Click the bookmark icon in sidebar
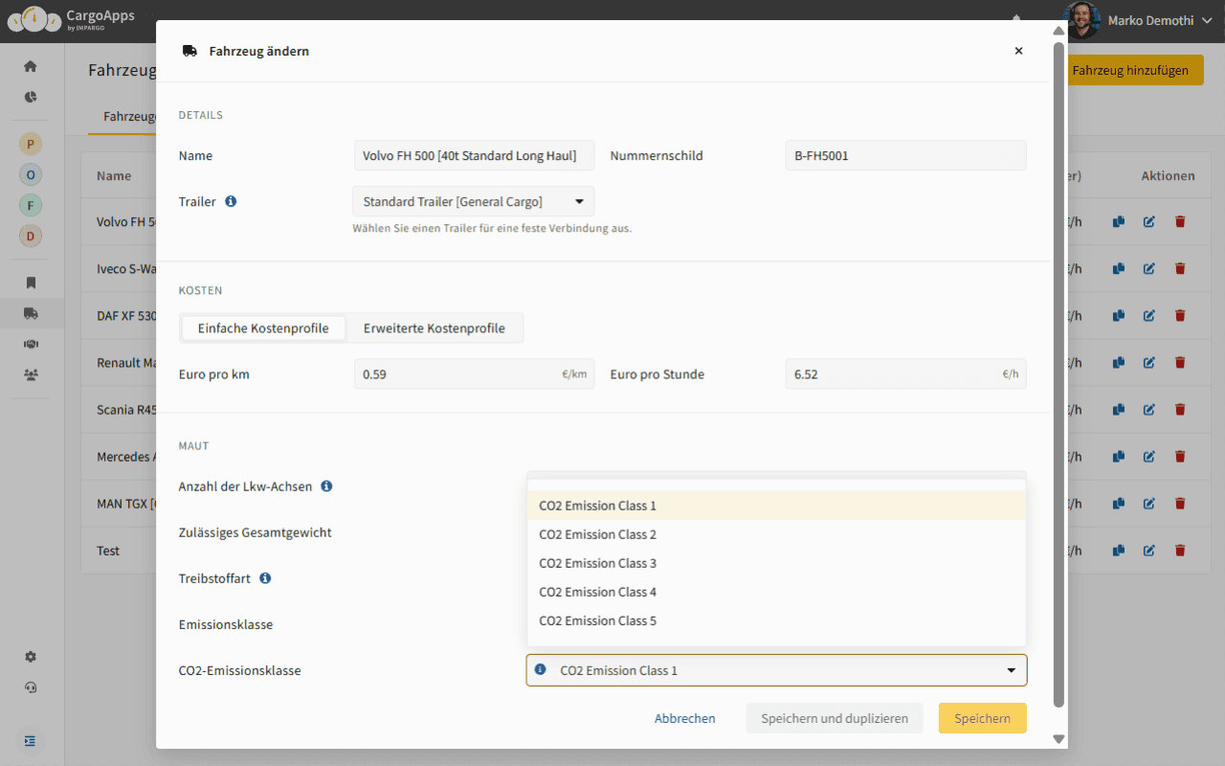Screen dimensions: 1225x766 (x=31, y=282)
